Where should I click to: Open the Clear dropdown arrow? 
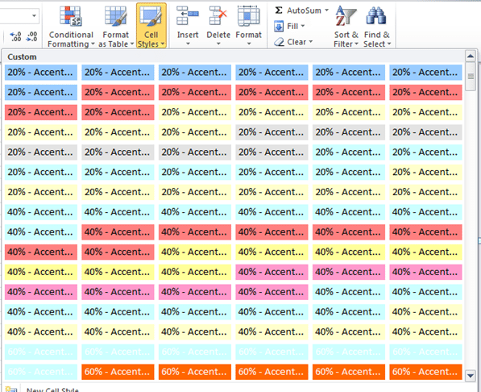point(310,41)
